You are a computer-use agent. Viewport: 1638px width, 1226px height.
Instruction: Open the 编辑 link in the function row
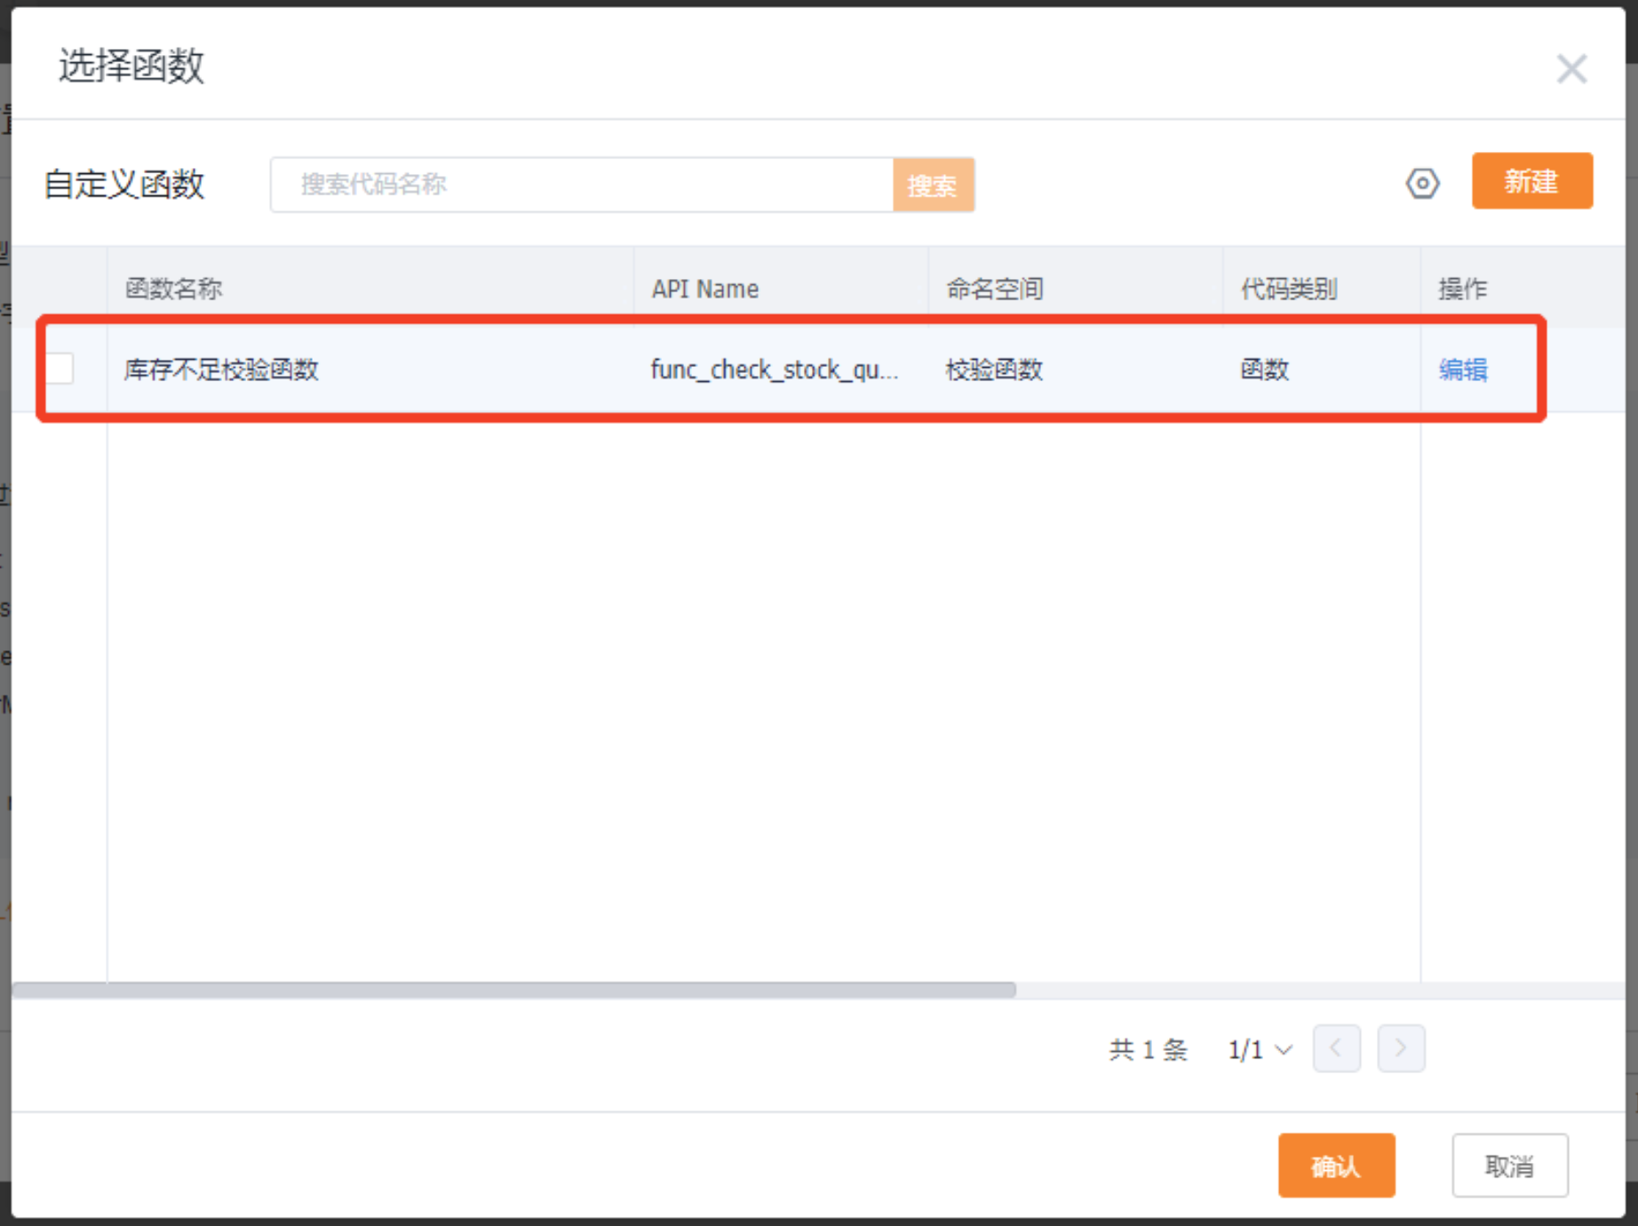(1462, 370)
